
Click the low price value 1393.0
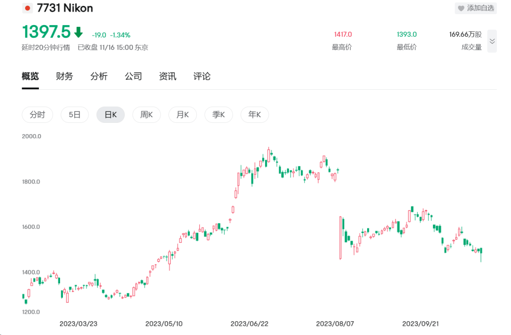(x=407, y=34)
